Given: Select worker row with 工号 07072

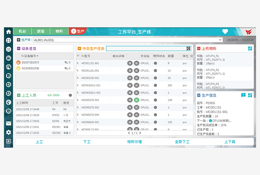Looking at the screenshot, I should coord(44,115).
